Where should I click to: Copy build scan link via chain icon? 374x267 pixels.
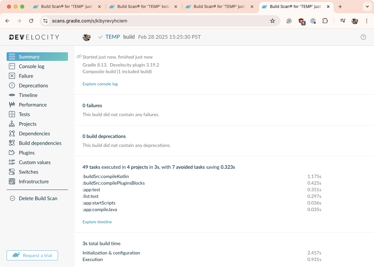click(x=79, y=57)
